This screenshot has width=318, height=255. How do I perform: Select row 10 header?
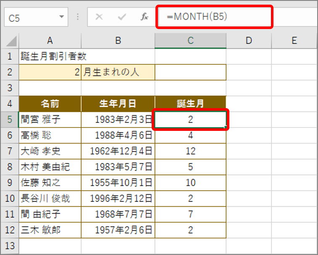(x=10, y=199)
